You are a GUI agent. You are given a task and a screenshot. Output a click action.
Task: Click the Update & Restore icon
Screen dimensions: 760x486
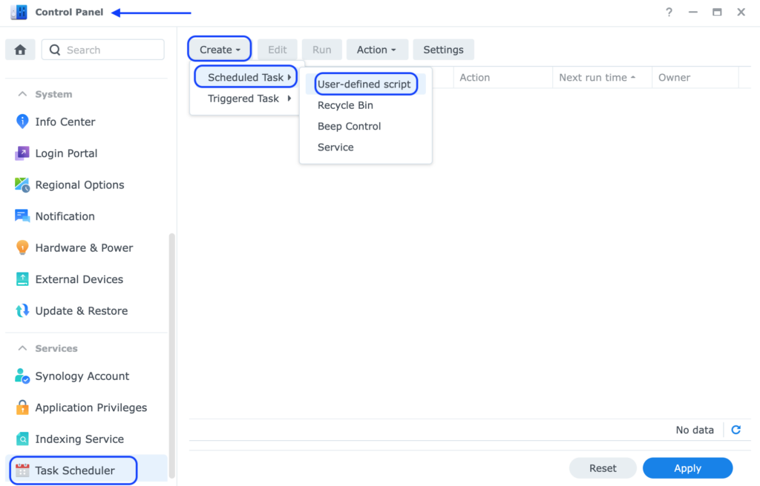(22, 311)
